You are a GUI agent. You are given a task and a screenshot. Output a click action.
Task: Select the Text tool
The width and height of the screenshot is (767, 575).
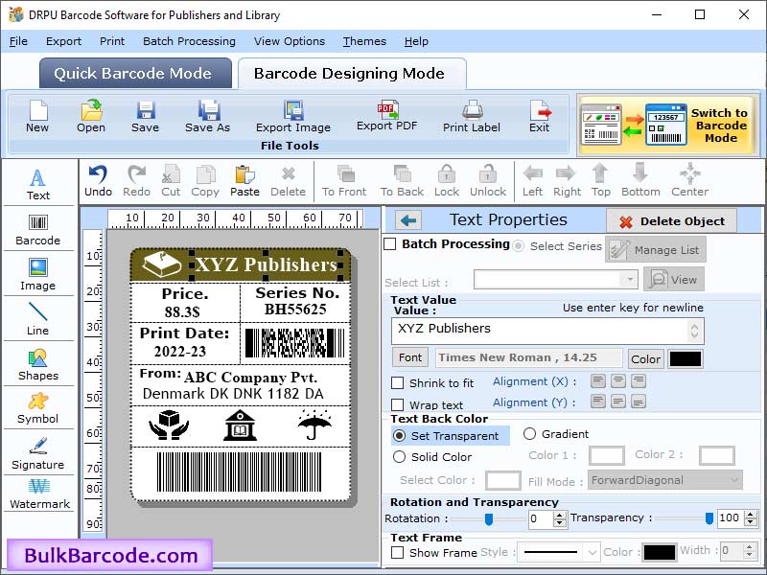[x=38, y=182]
